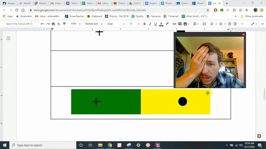266x149 pixels.
Task: Close the webcam overlay window
Action: pos(244,34)
